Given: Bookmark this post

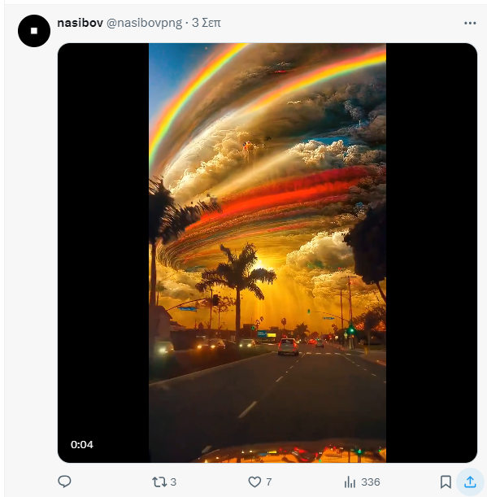Looking at the screenshot, I should (x=446, y=482).
